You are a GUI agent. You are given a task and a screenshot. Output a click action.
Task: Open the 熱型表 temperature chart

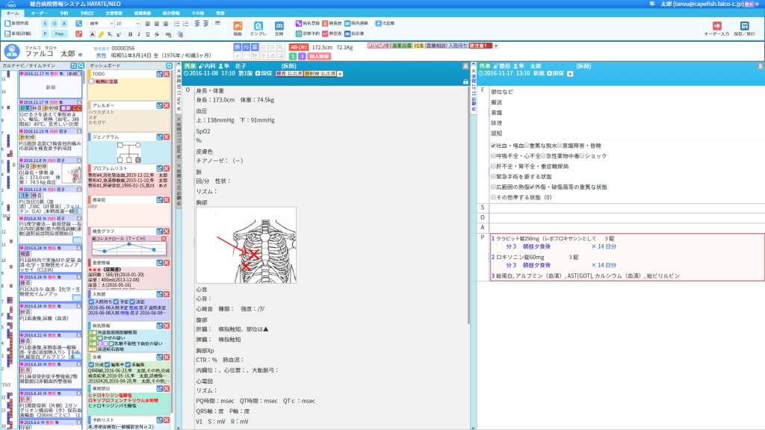pos(332,34)
